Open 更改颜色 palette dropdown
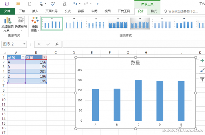205x135 pixels. click(x=35, y=24)
